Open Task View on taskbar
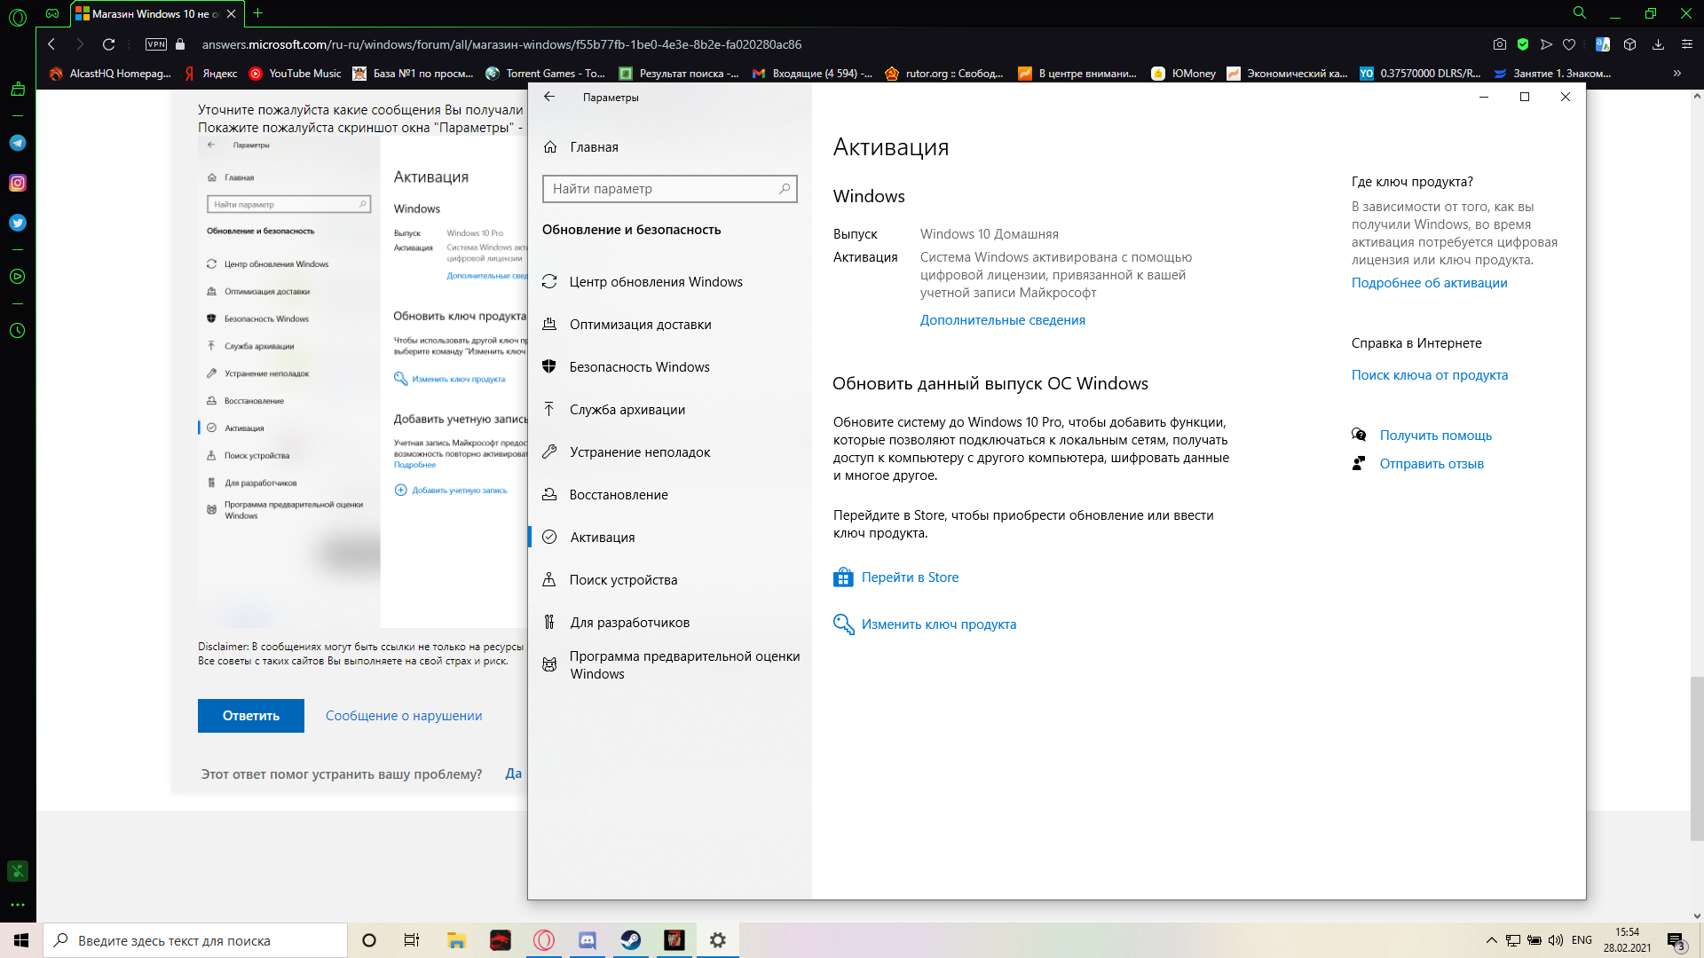 (x=412, y=940)
